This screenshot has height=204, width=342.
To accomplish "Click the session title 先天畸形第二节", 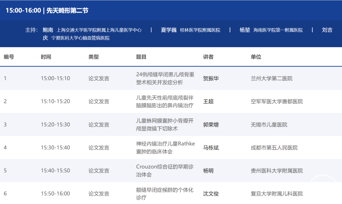I will pos(67,10).
